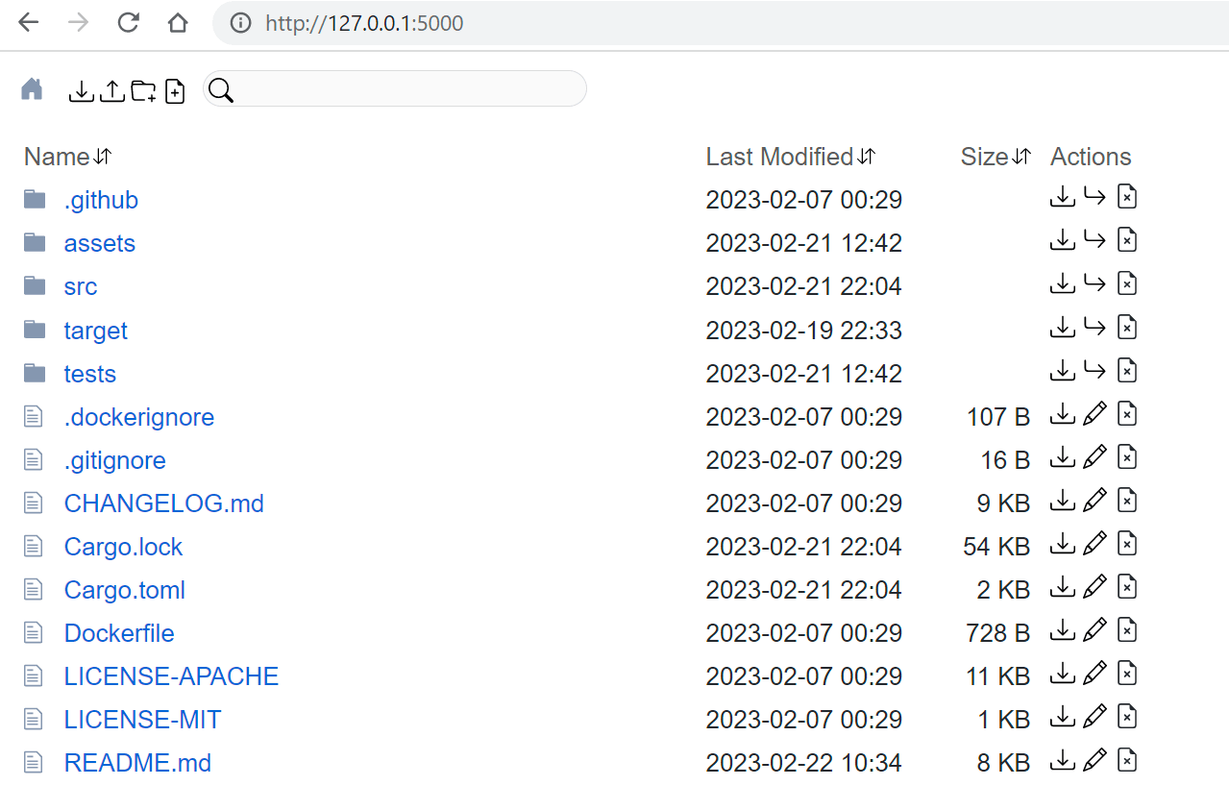This screenshot has width=1229, height=810.
Task: Create a new folder with toolbar icon
Action: (143, 91)
